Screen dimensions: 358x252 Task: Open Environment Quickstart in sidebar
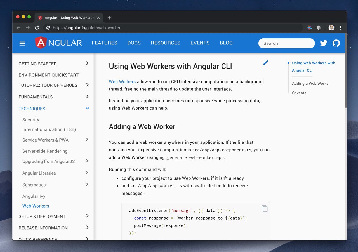pos(49,75)
